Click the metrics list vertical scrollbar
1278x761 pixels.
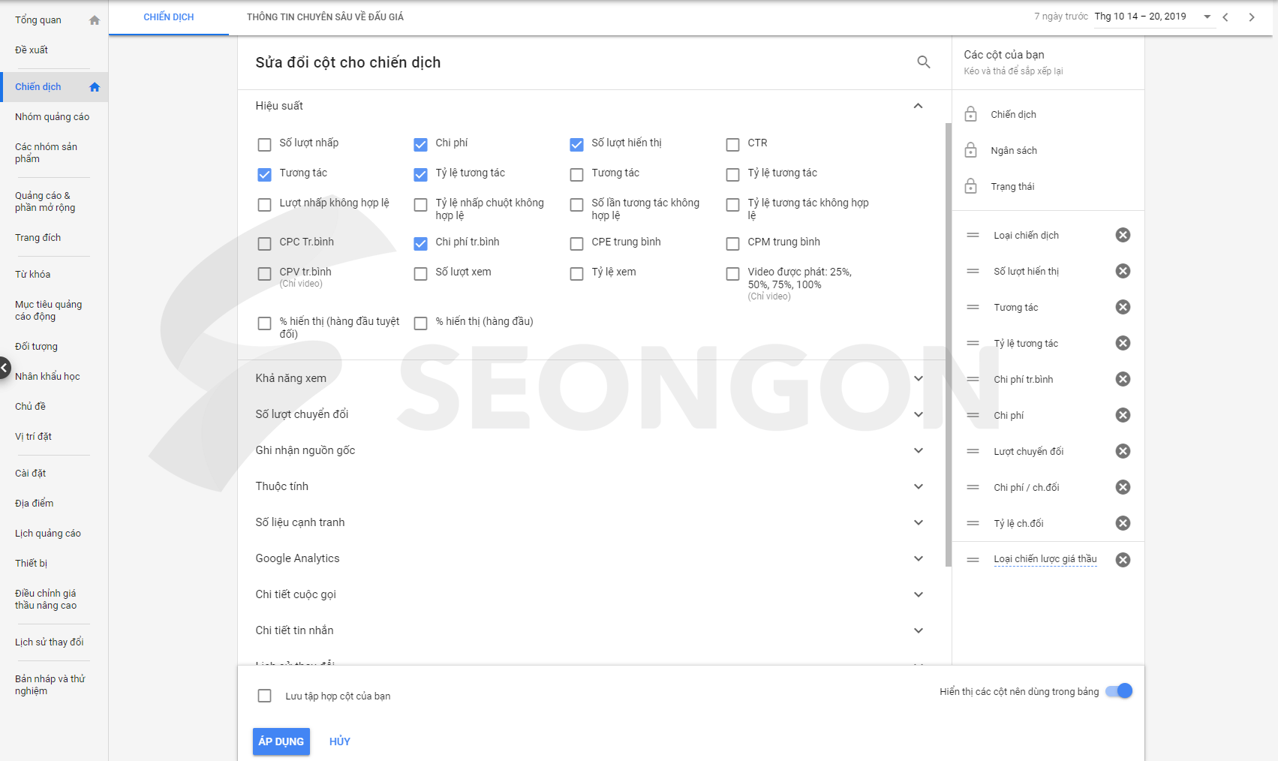(x=948, y=345)
